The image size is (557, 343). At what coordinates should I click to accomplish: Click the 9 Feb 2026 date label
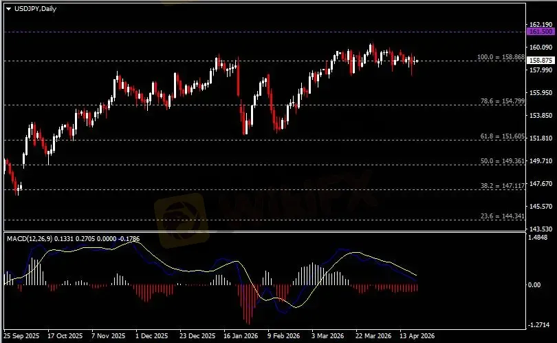click(284, 336)
